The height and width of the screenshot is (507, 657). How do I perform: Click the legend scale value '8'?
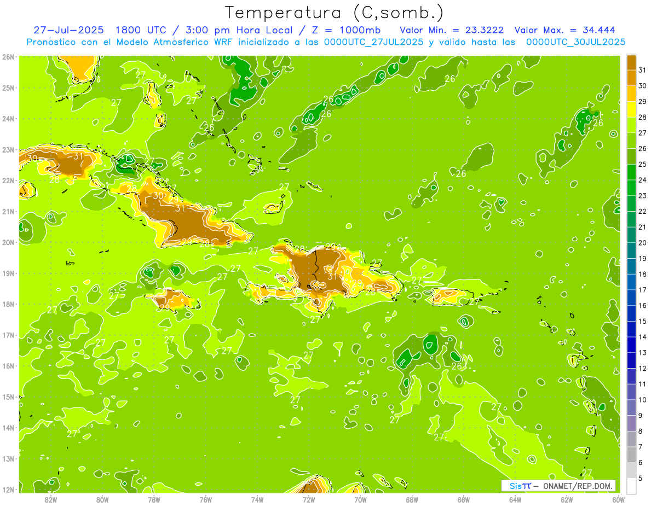pos(641,431)
